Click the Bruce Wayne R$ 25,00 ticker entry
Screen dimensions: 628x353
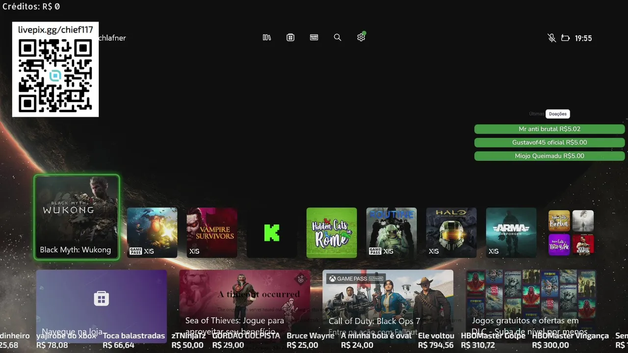pos(310,340)
